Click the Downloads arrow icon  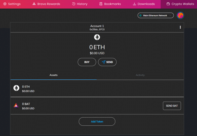134,4
